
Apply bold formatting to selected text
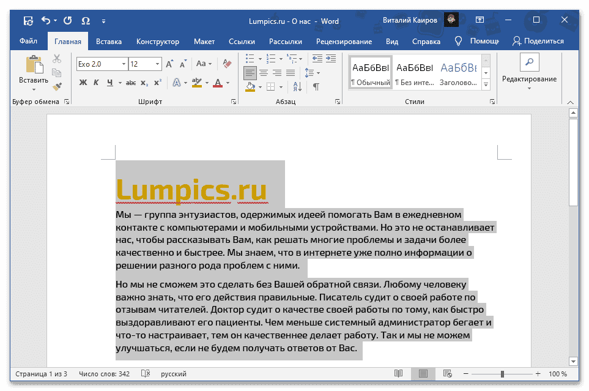[x=83, y=83]
